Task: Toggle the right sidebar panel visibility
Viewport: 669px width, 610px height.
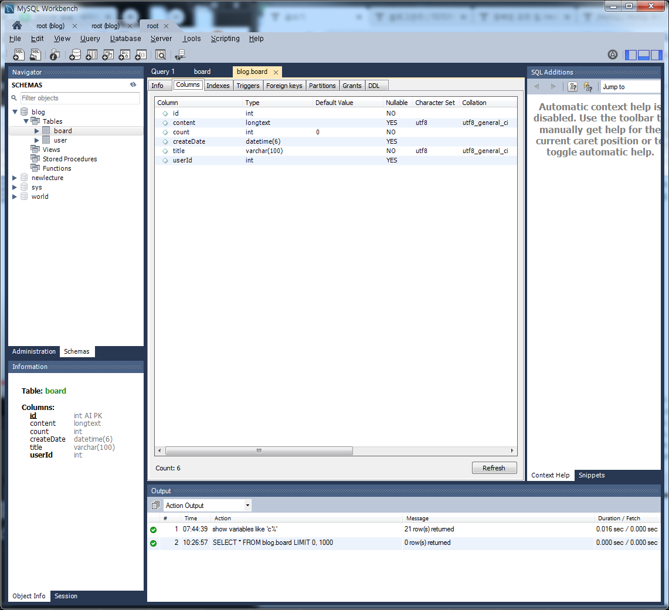Action: pos(657,55)
